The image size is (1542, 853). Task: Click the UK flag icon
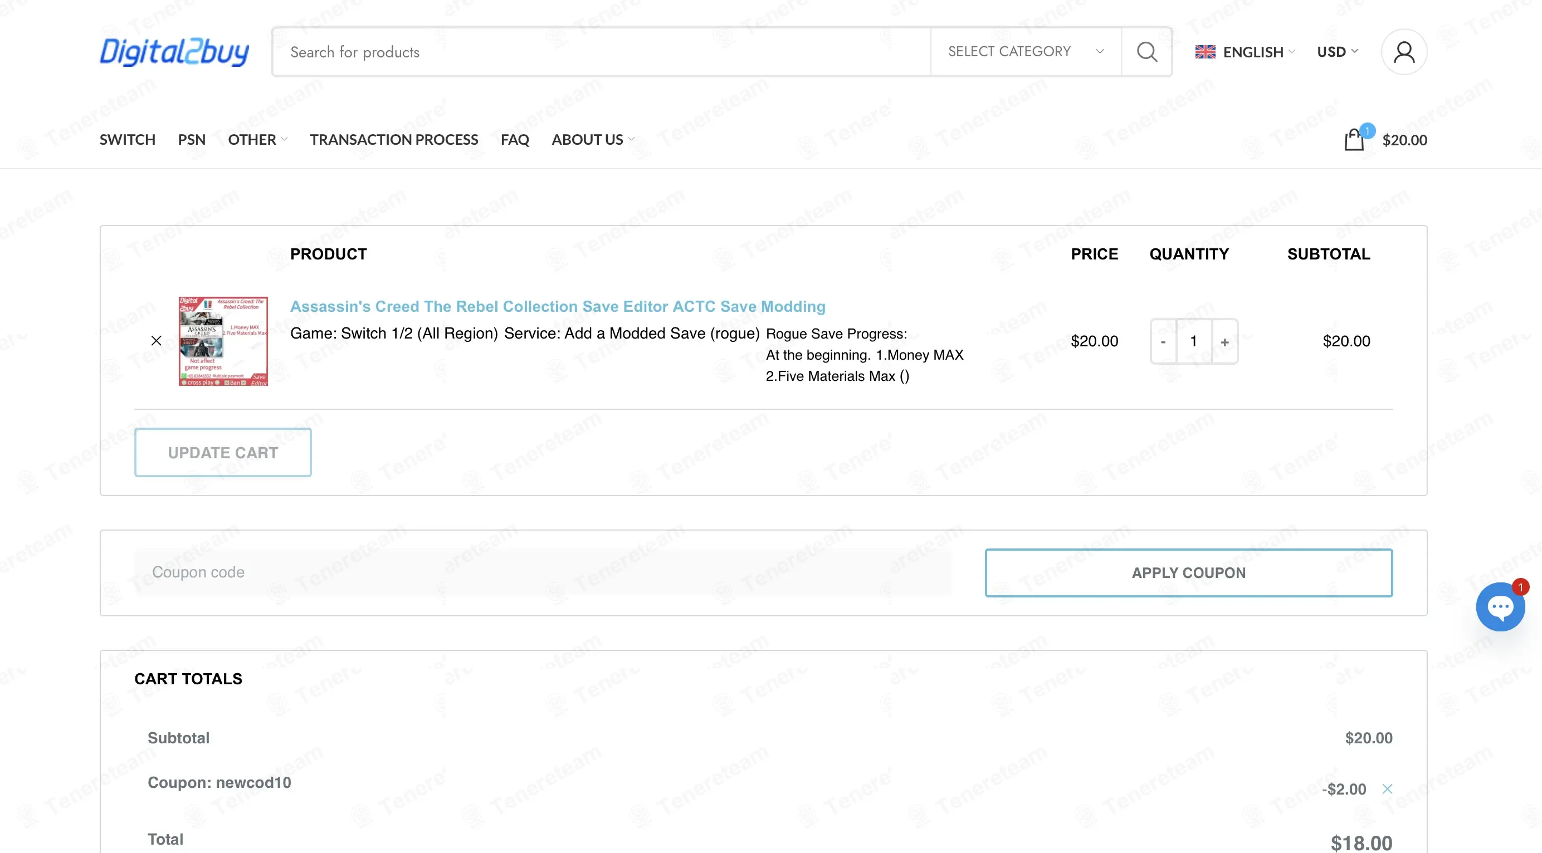tap(1205, 52)
